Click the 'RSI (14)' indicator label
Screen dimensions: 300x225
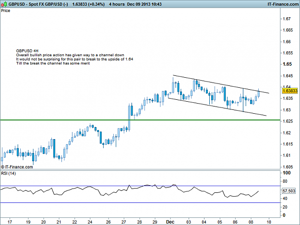point(9,173)
